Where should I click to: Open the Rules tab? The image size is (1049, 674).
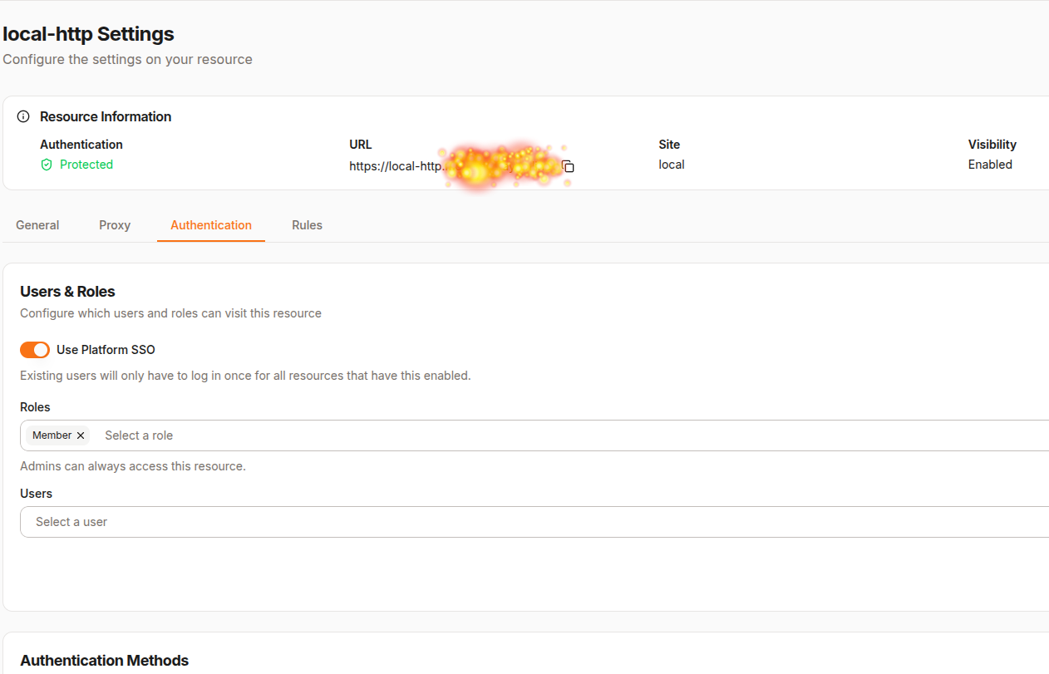(x=307, y=225)
